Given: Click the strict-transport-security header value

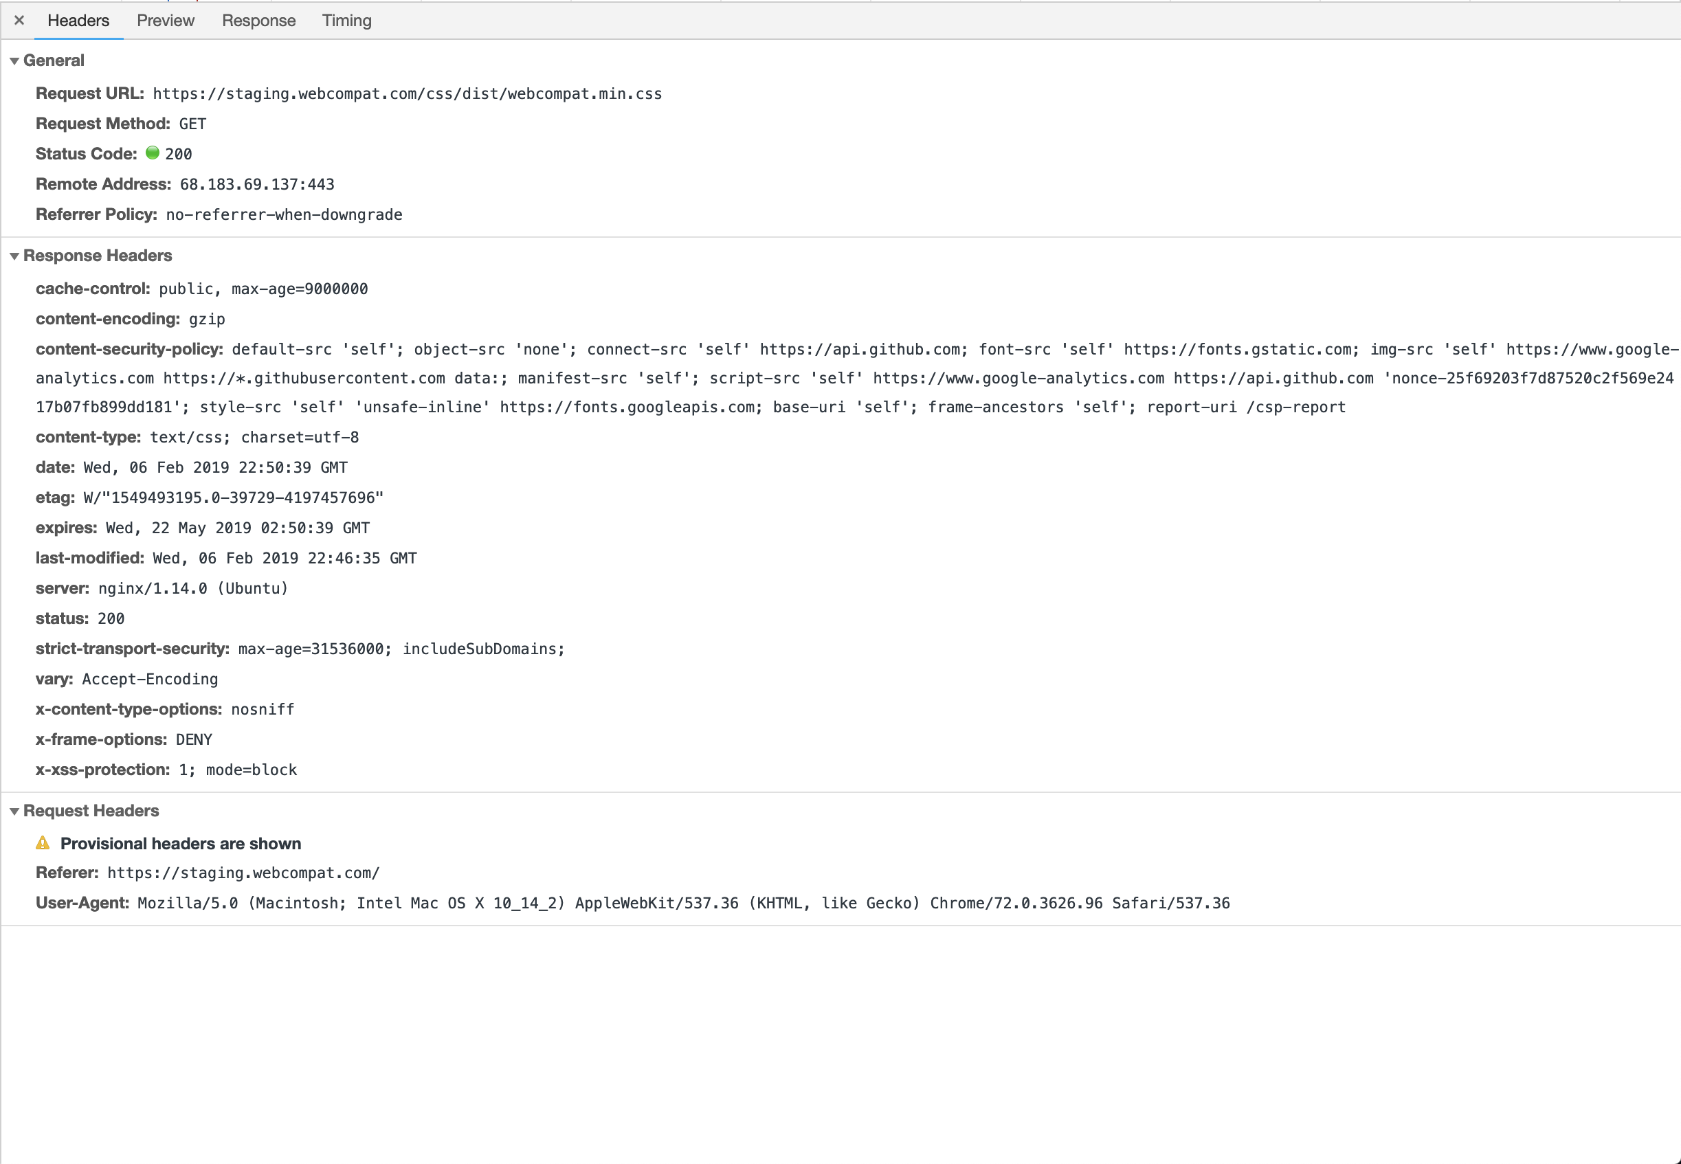Looking at the screenshot, I should tap(401, 649).
